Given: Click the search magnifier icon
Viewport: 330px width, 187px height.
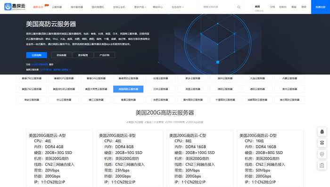Looking at the screenshot, I should [x=239, y=7].
